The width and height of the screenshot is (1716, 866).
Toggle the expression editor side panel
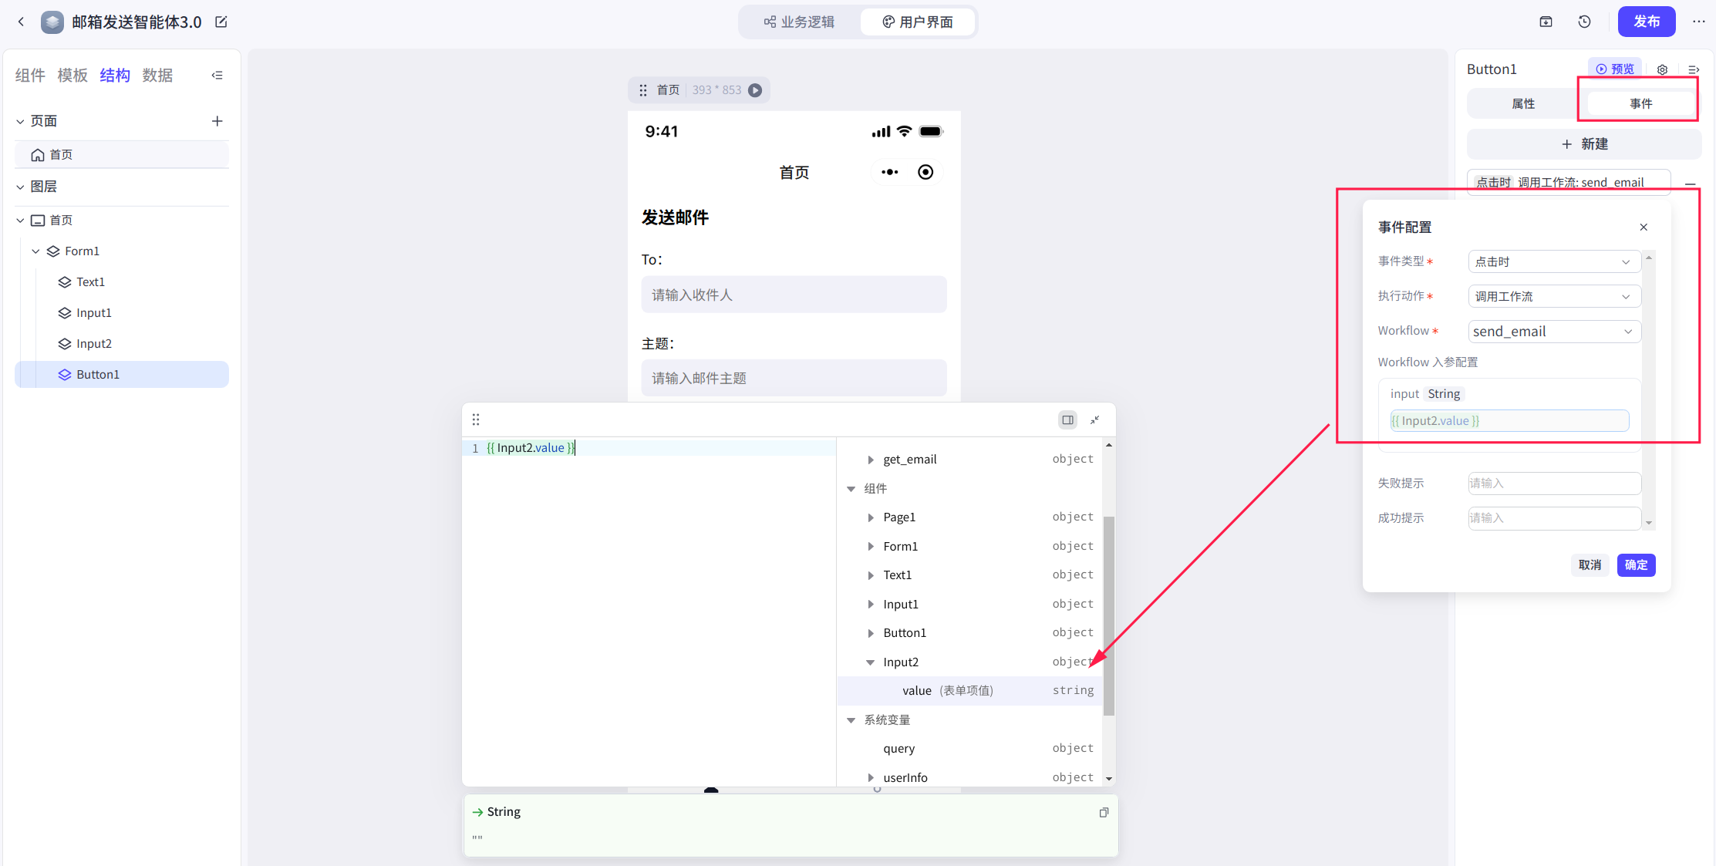pyautogui.click(x=1067, y=420)
